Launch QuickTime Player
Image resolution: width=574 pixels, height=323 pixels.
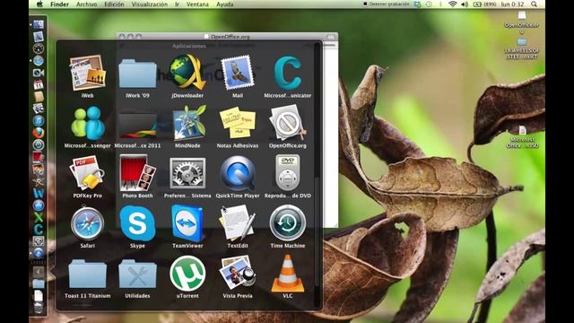238,173
